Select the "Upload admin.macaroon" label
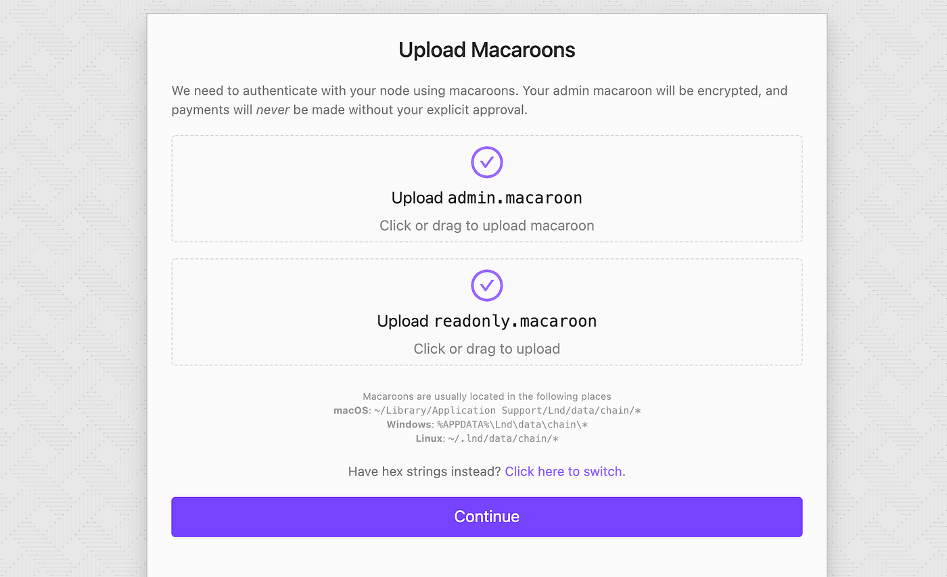947x577 pixels. click(486, 198)
